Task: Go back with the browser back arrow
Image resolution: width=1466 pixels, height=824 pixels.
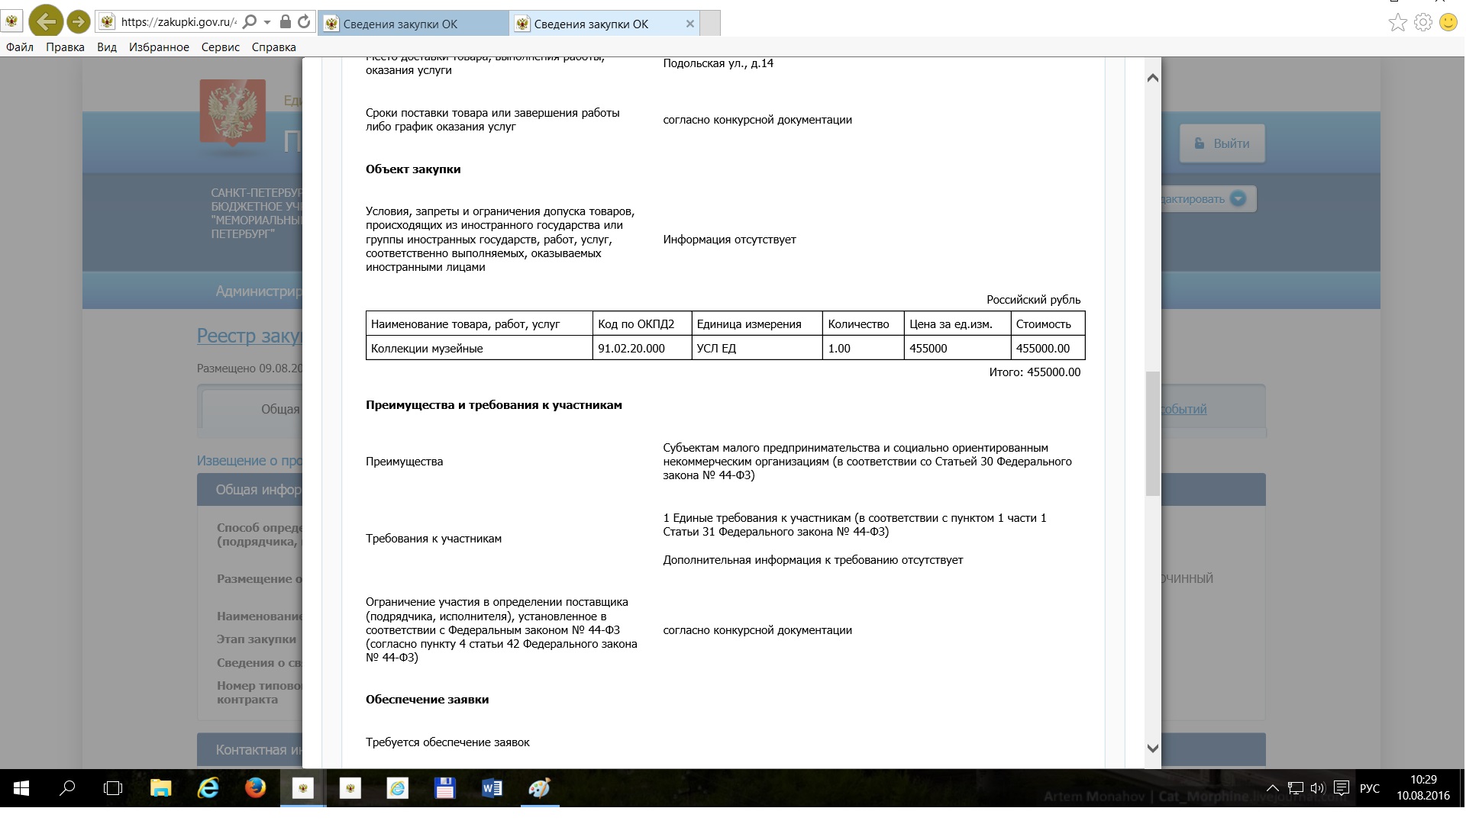Action: [46, 21]
